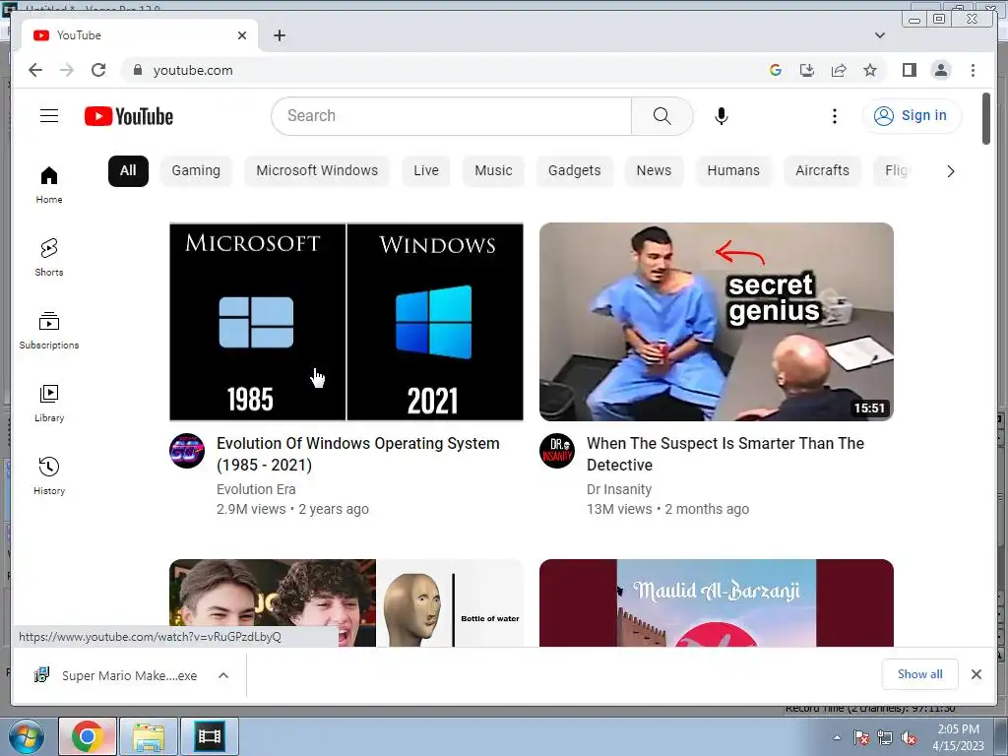Select the Live chip
1008x756 pixels.
pos(426,171)
